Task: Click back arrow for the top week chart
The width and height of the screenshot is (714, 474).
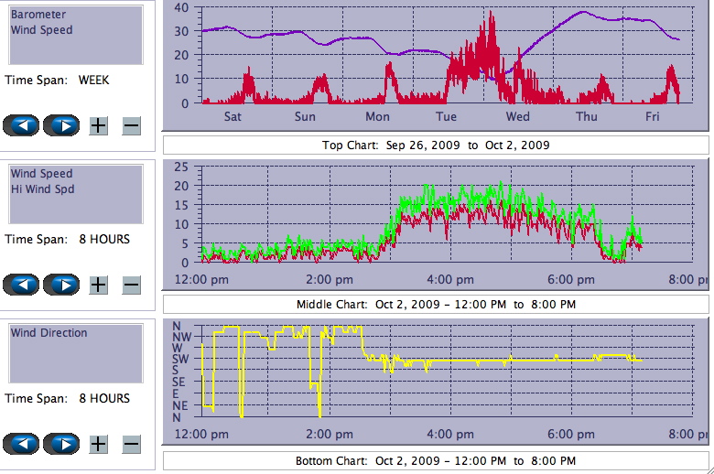Action: tap(21, 125)
